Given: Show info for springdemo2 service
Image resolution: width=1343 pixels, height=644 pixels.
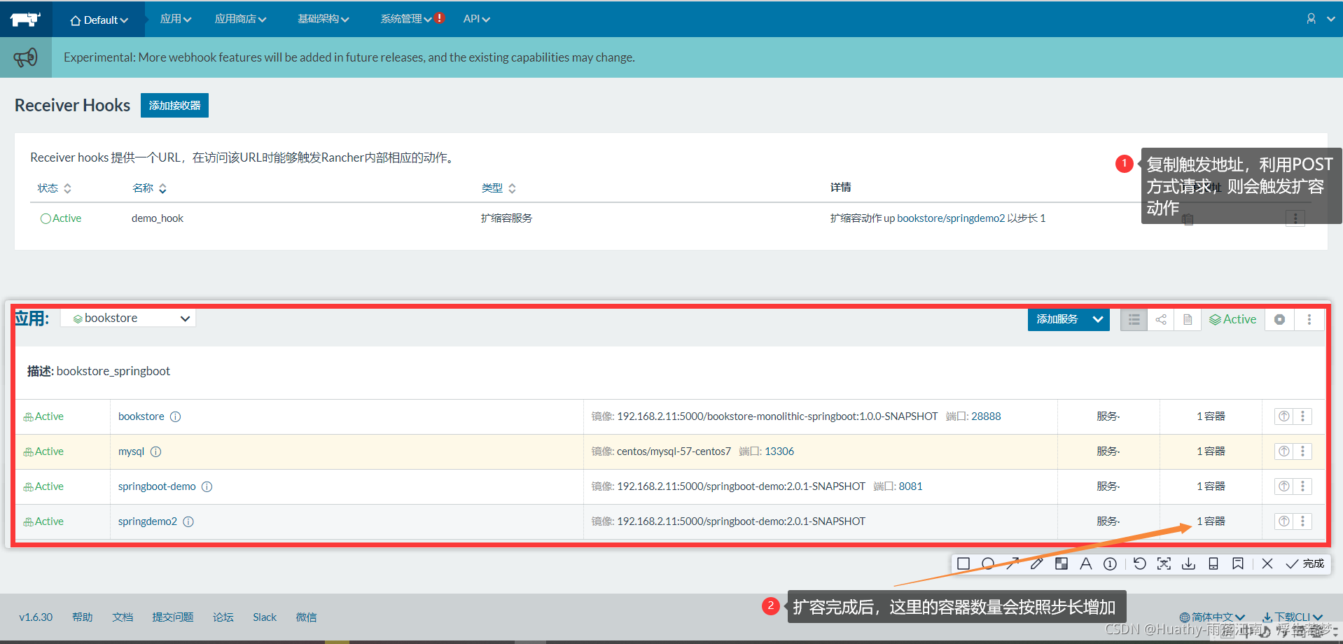Looking at the screenshot, I should tap(188, 521).
